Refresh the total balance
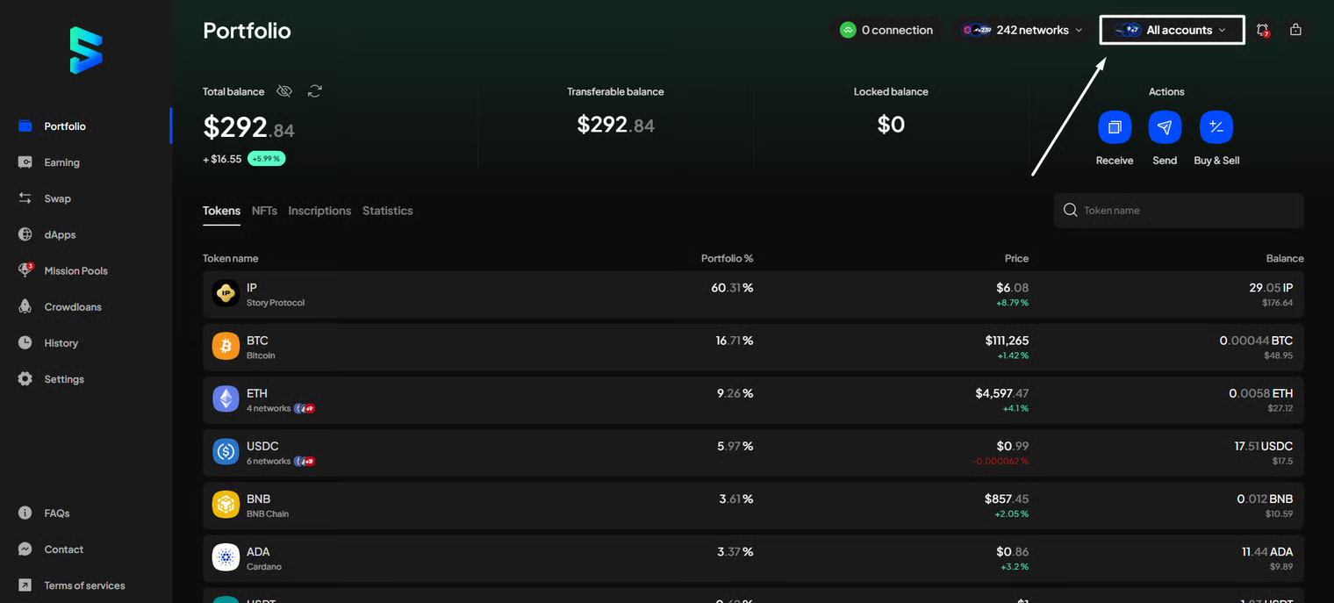 tap(314, 91)
